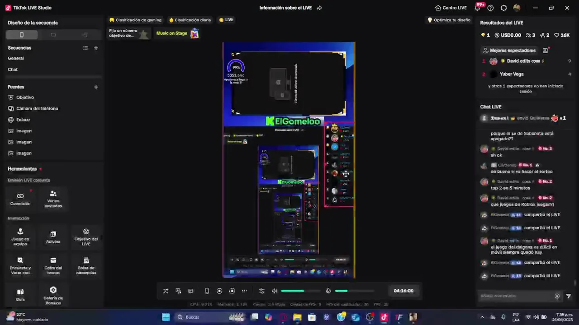Click the 16K likes stat
This screenshot has height=325, width=579.
(563, 35)
